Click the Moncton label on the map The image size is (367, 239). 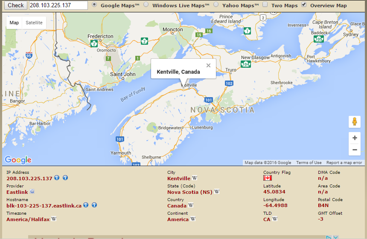coord(173,29)
